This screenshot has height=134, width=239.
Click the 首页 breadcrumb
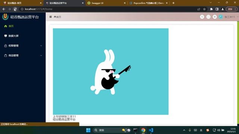coord(58,17)
